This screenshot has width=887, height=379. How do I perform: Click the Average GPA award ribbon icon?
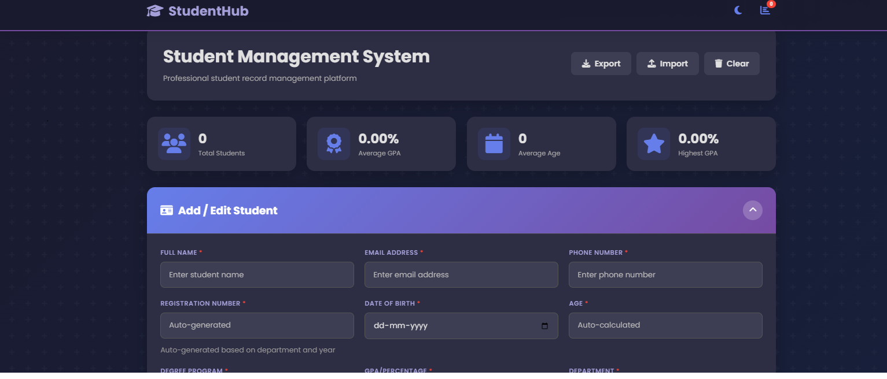click(x=334, y=144)
